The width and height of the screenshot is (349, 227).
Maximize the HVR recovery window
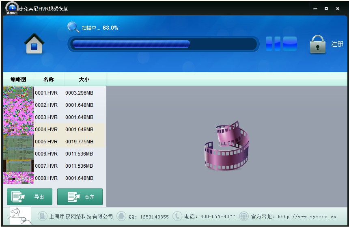(326, 9)
